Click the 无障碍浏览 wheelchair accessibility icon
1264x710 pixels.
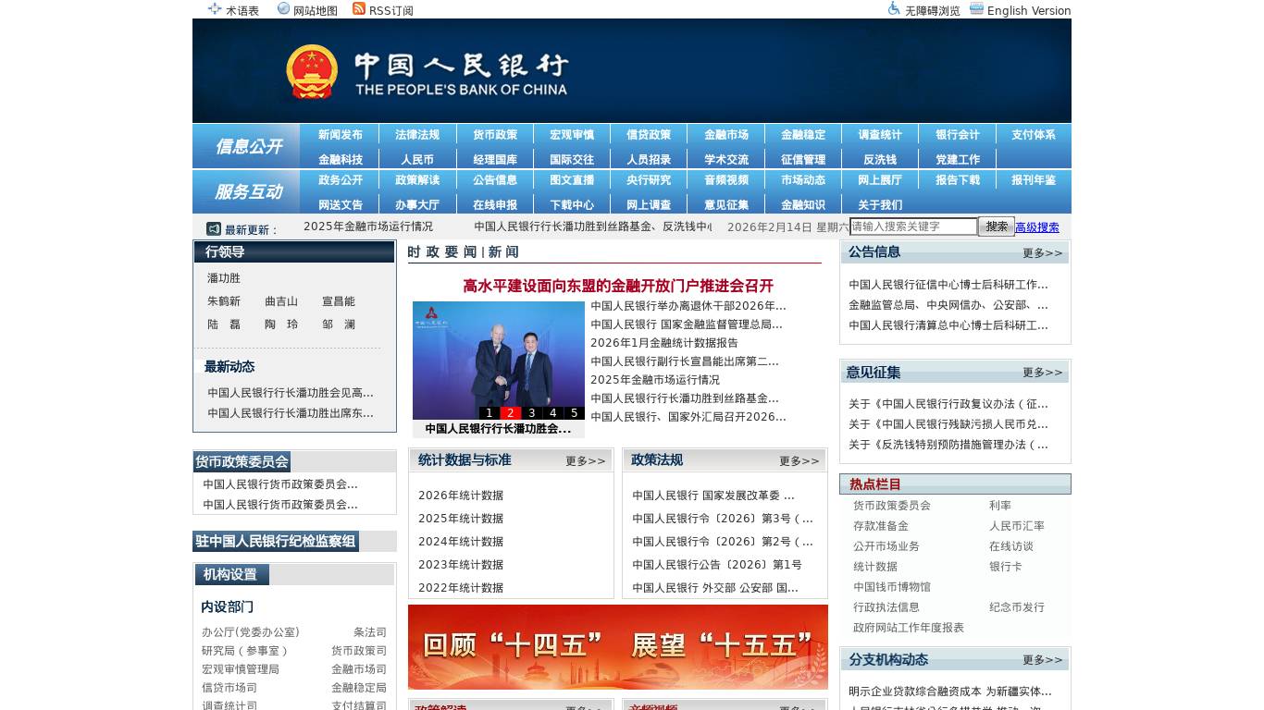pos(893,9)
